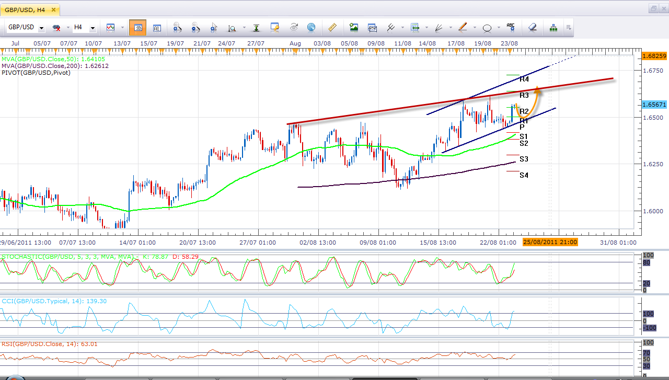Click the MVA 200 indicator label
This screenshot has width=669, height=380.
coord(55,66)
